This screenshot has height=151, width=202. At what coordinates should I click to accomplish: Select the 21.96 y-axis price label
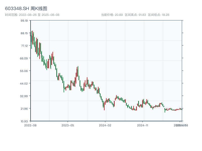tap(24, 109)
